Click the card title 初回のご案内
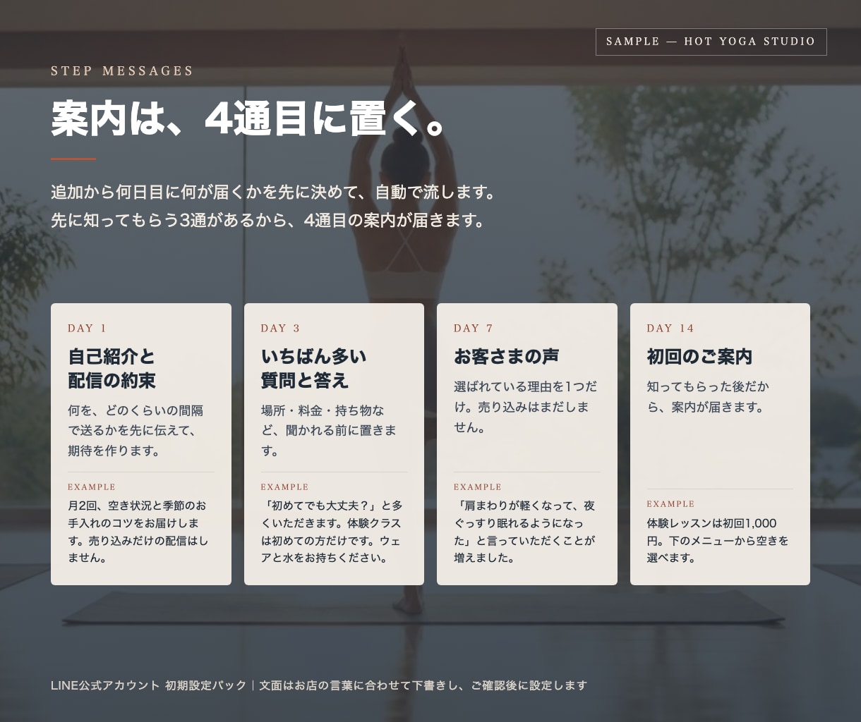This screenshot has height=722, width=861. (x=699, y=356)
